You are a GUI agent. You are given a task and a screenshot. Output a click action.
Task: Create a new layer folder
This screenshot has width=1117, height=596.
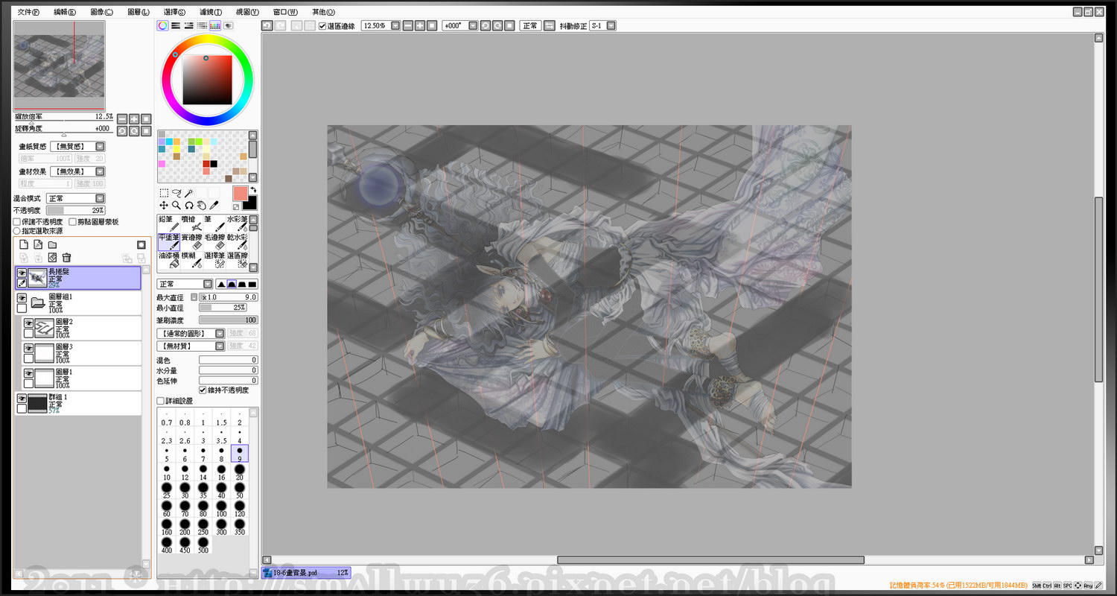pyautogui.click(x=52, y=244)
